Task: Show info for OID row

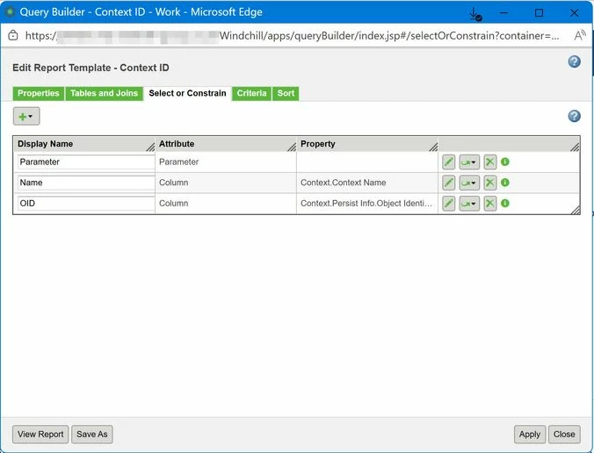Action: 505,203
